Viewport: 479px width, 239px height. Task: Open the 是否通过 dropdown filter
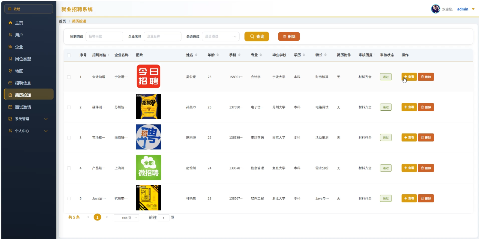coord(220,36)
